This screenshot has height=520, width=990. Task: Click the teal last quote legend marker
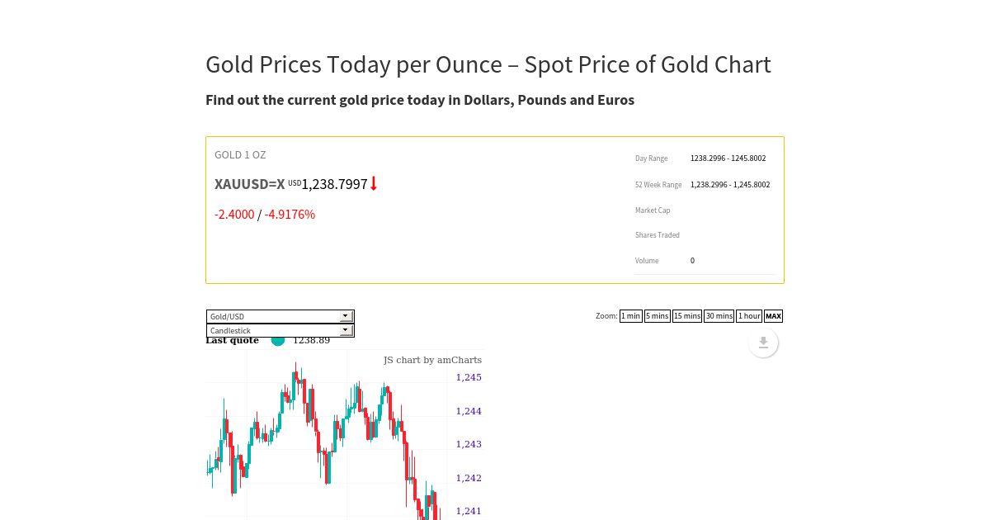click(x=278, y=340)
